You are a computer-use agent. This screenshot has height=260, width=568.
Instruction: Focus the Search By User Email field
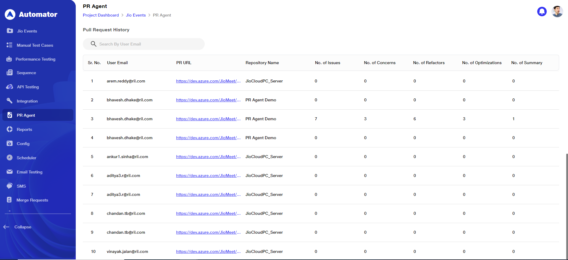[x=144, y=44]
